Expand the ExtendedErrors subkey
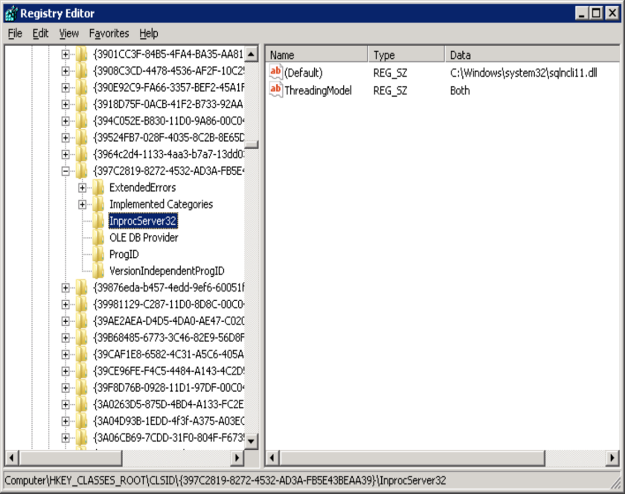The height and width of the screenshot is (494, 625). (82, 188)
